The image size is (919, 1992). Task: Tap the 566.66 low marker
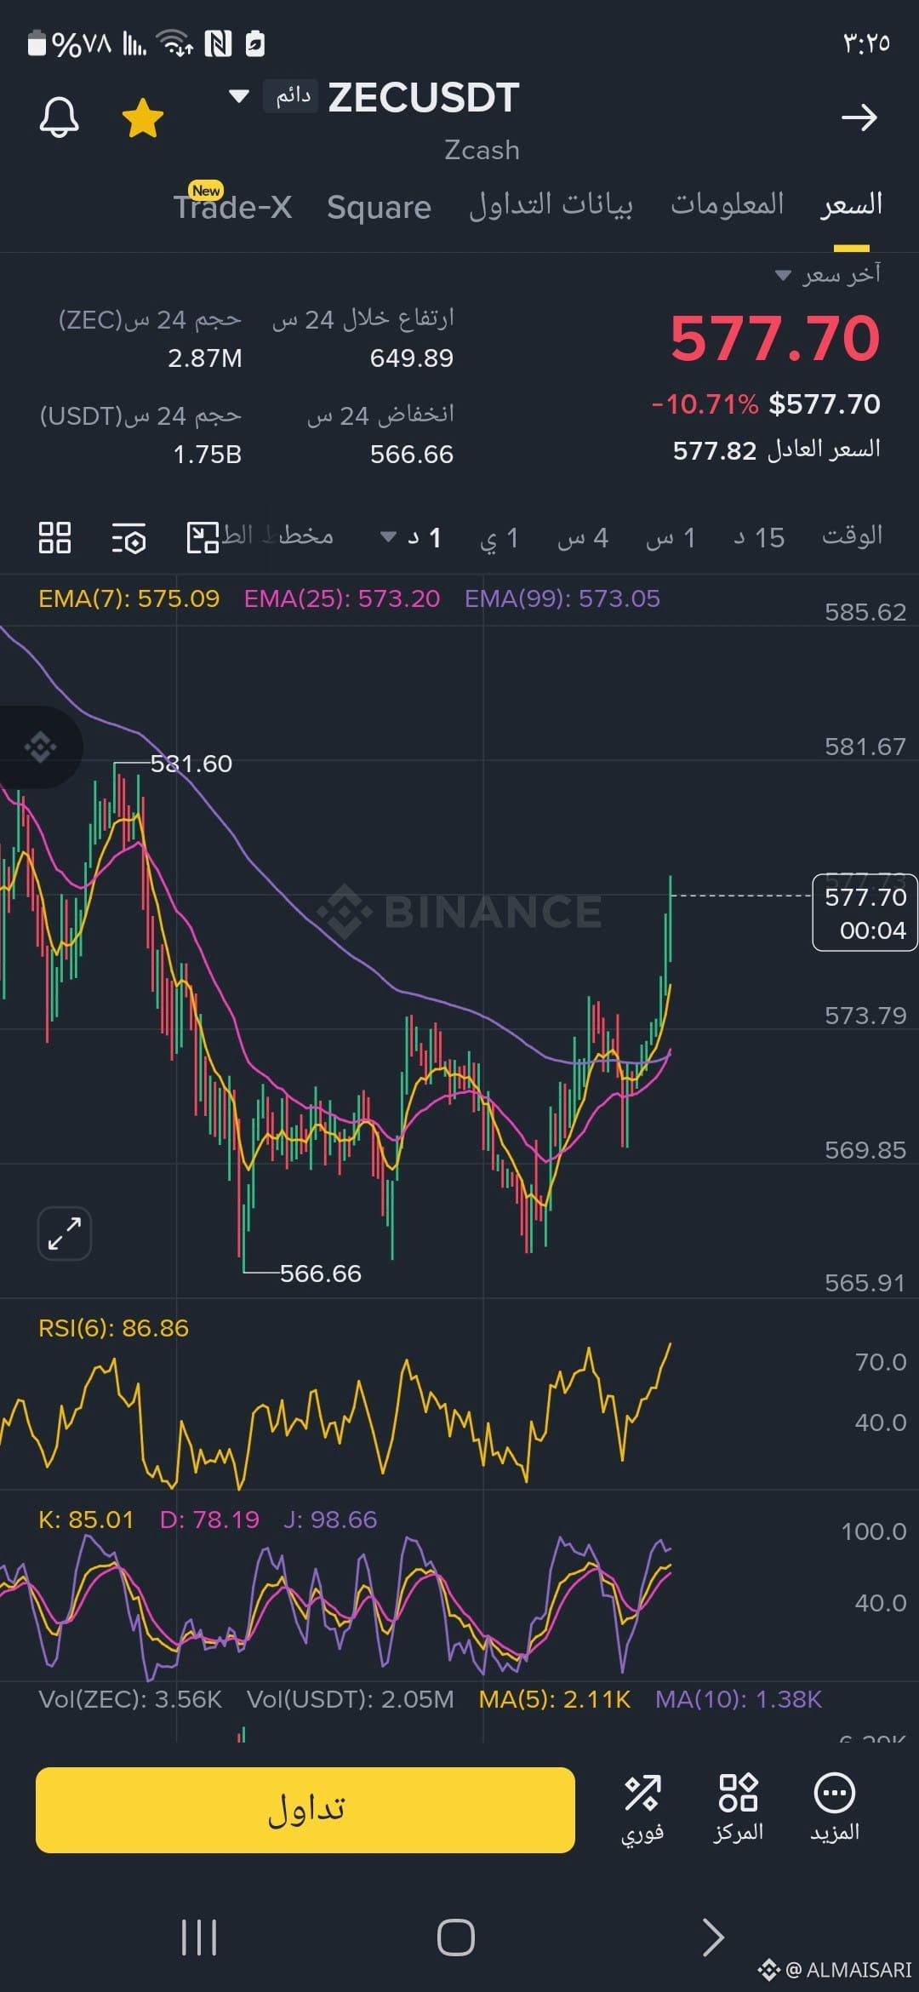(320, 1274)
